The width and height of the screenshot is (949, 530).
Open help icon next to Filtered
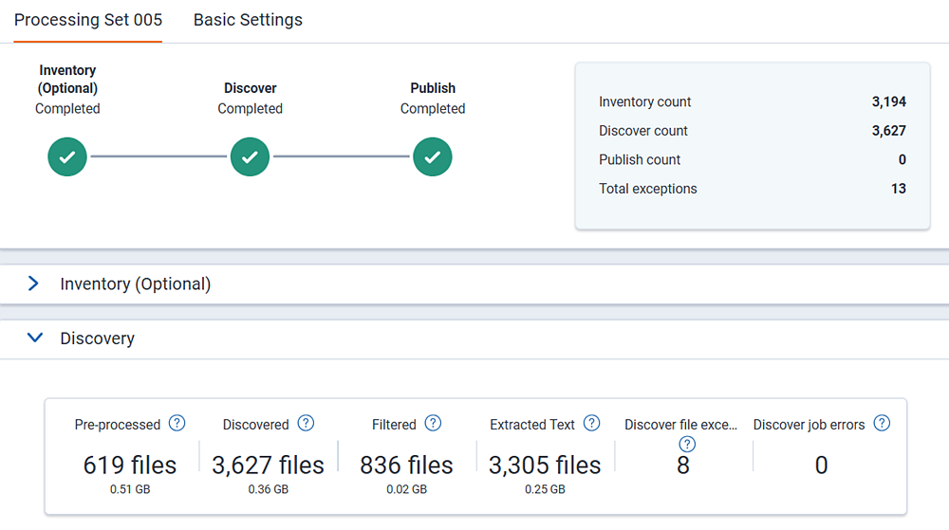tap(434, 423)
